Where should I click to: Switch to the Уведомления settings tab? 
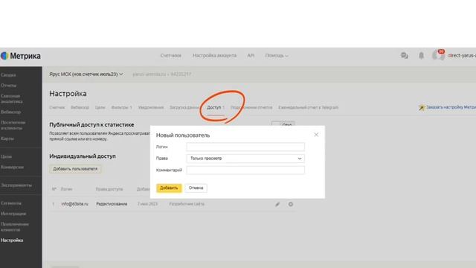click(x=150, y=107)
